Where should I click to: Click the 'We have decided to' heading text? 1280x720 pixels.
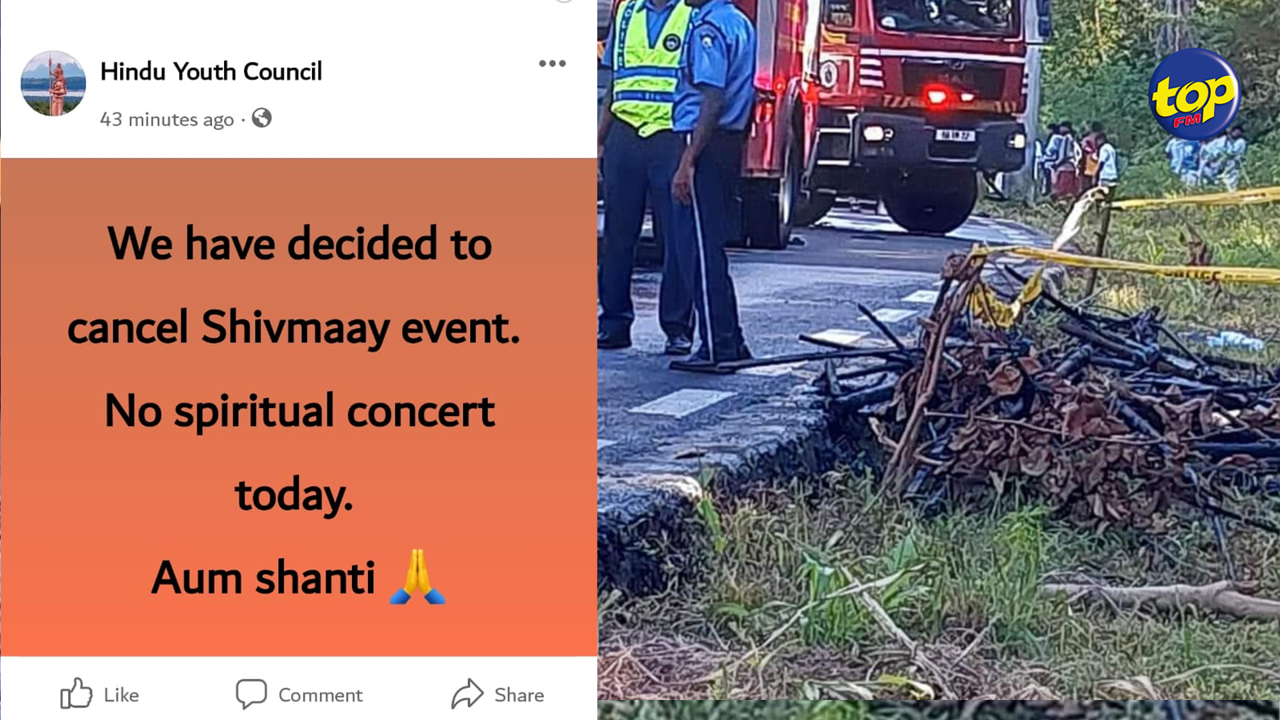click(300, 243)
